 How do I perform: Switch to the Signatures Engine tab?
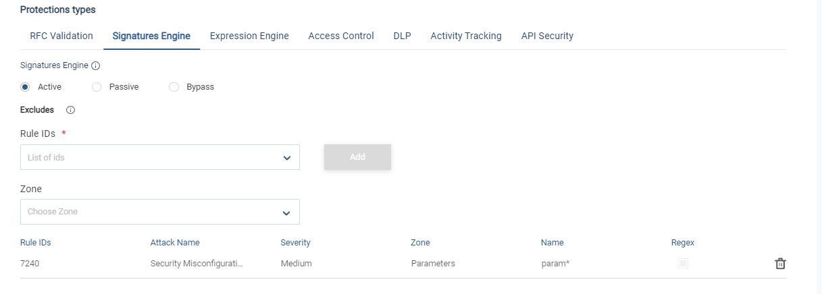pyautogui.click(x=151, y=36)
